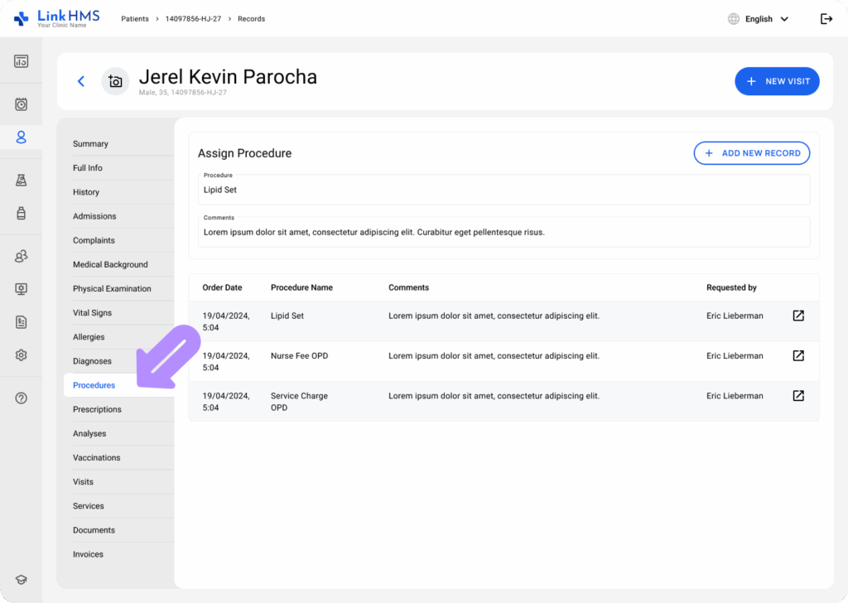Select the Nurse Fee OPD table cell
This screenshot has height=603, width=848.
point(300,356)
